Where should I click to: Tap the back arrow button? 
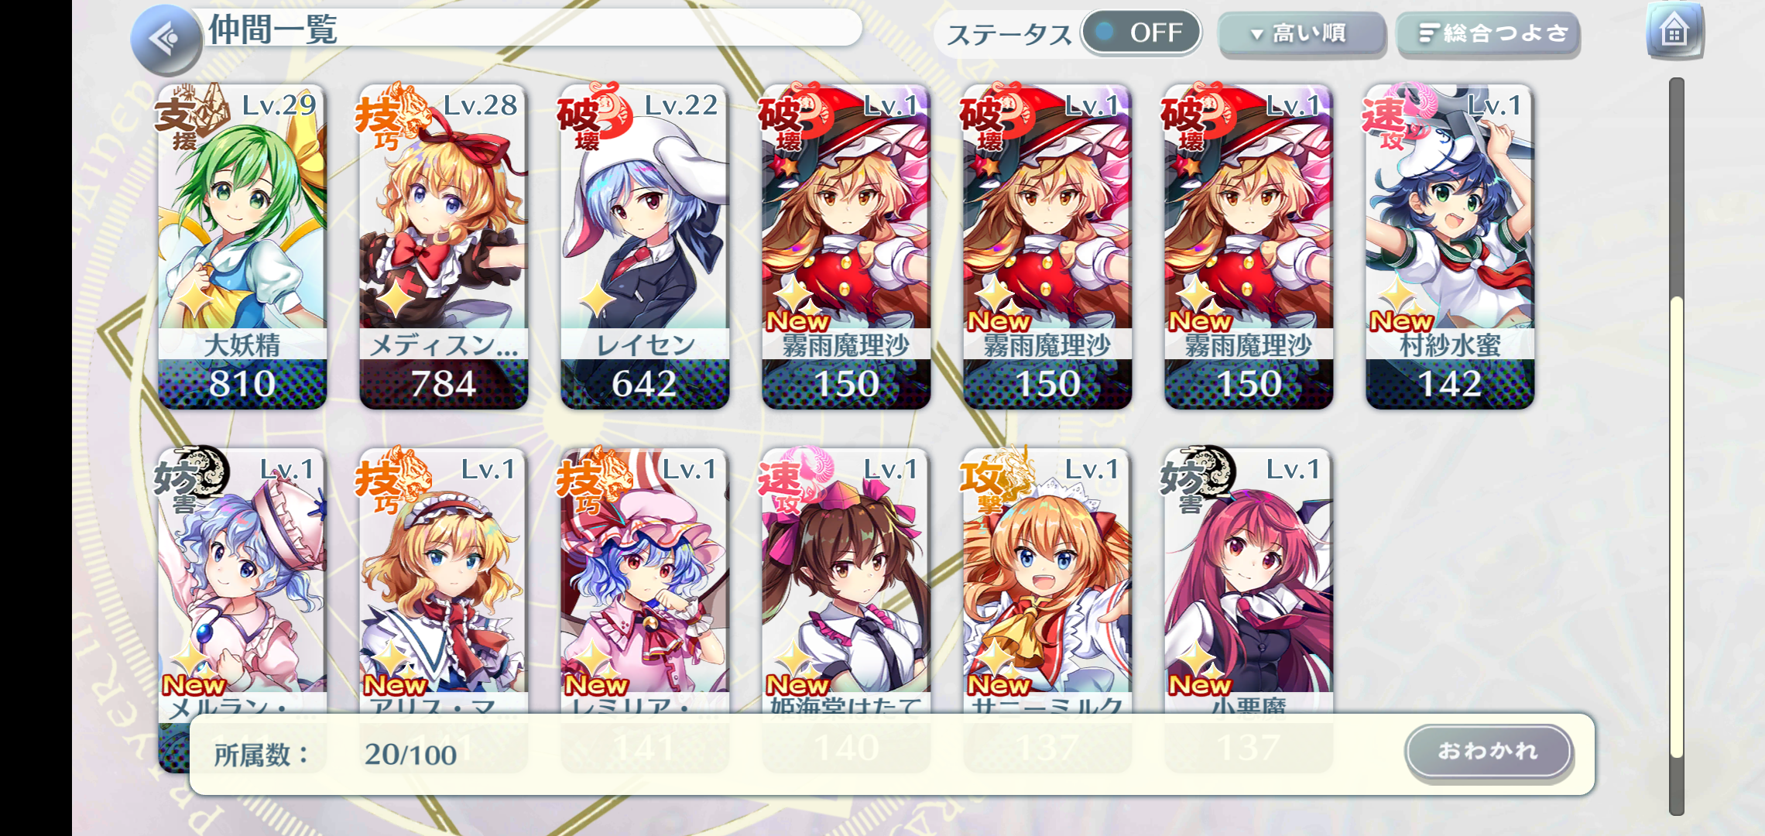click(x=166, y=39)
